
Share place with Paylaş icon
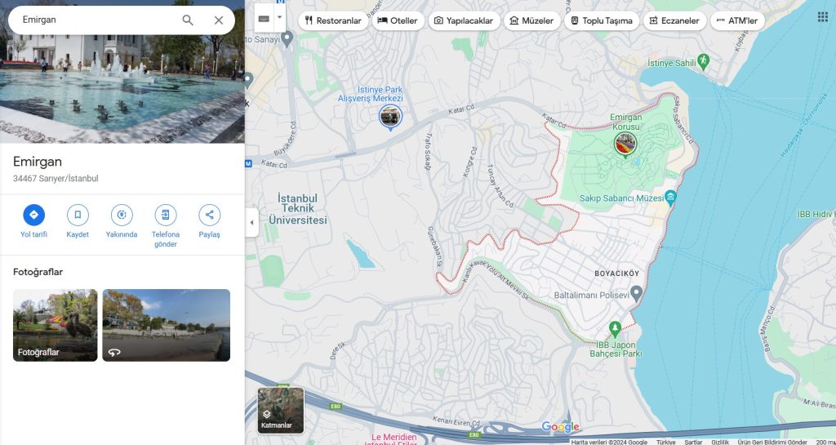tap(210, 215)
